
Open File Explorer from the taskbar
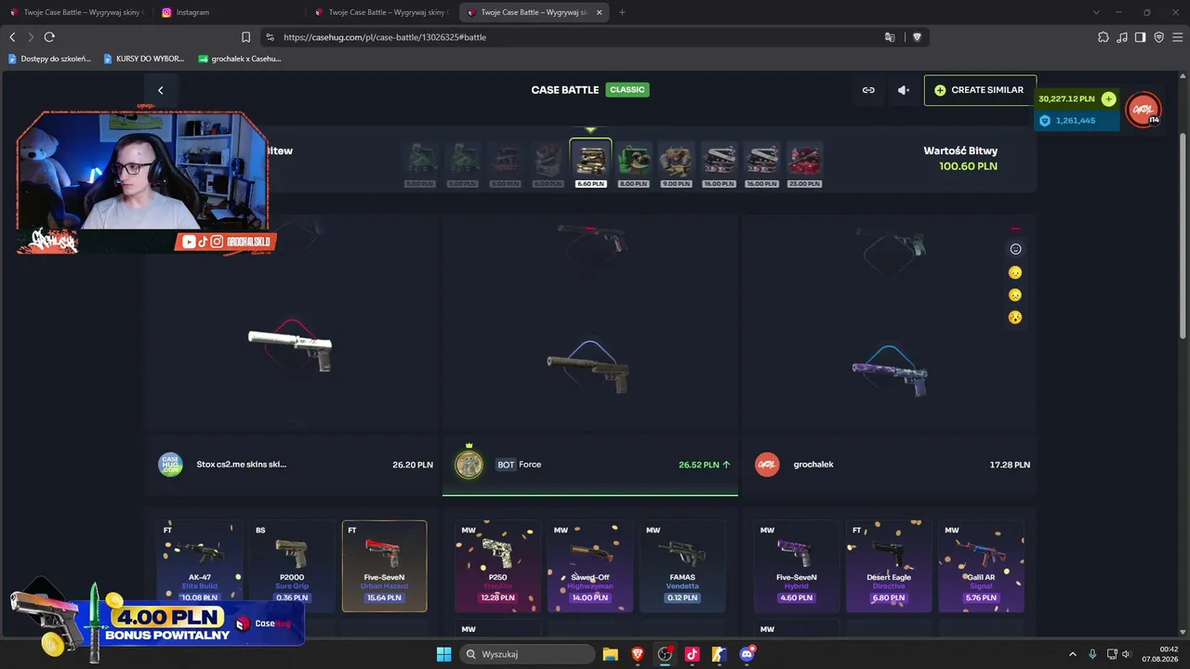[x=610, y=654]
